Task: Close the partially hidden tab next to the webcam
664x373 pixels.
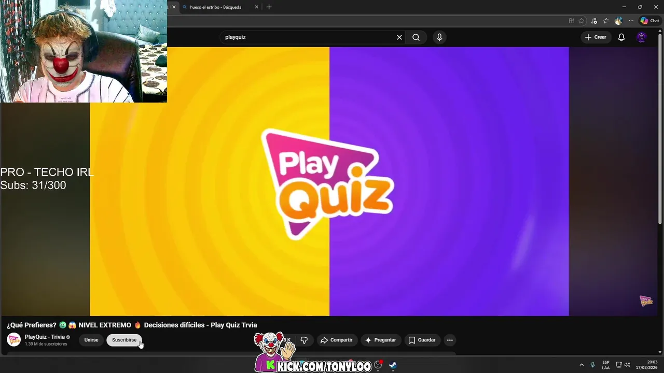Action: pyautogui.click(x=174, y=7)
